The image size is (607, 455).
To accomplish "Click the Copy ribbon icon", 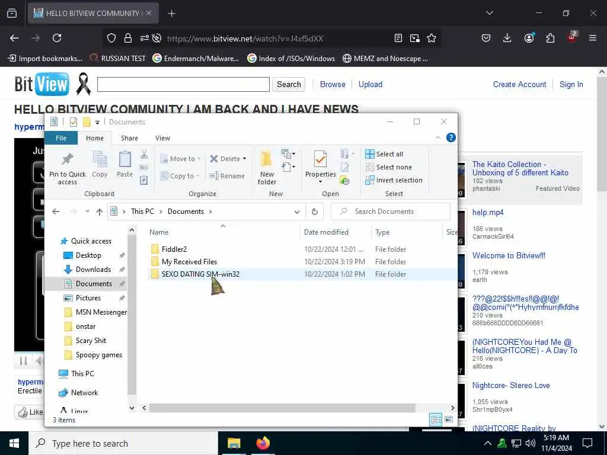I will 100,159.
